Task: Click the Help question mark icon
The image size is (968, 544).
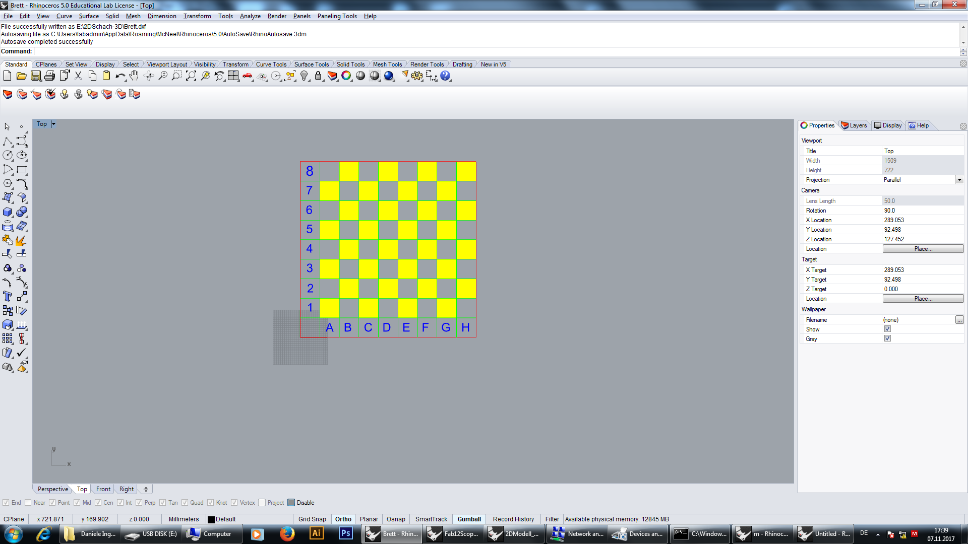Action: 445,76
